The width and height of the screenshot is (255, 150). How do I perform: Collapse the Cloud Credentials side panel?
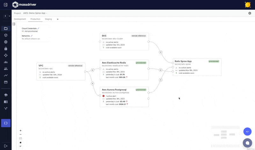14,24
